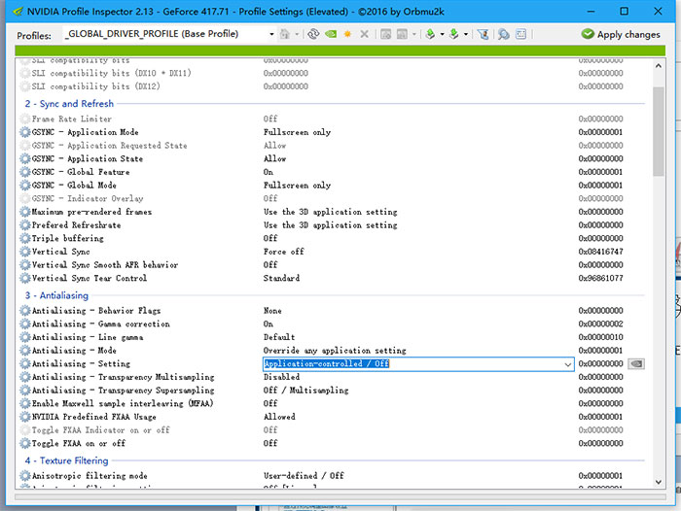
Task: Open the import profiles dropdown arrow
Action: 466,34
